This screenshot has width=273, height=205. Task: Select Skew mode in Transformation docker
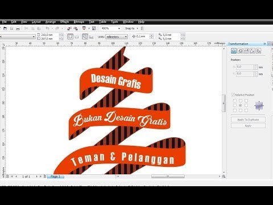(x=259, y=51)
